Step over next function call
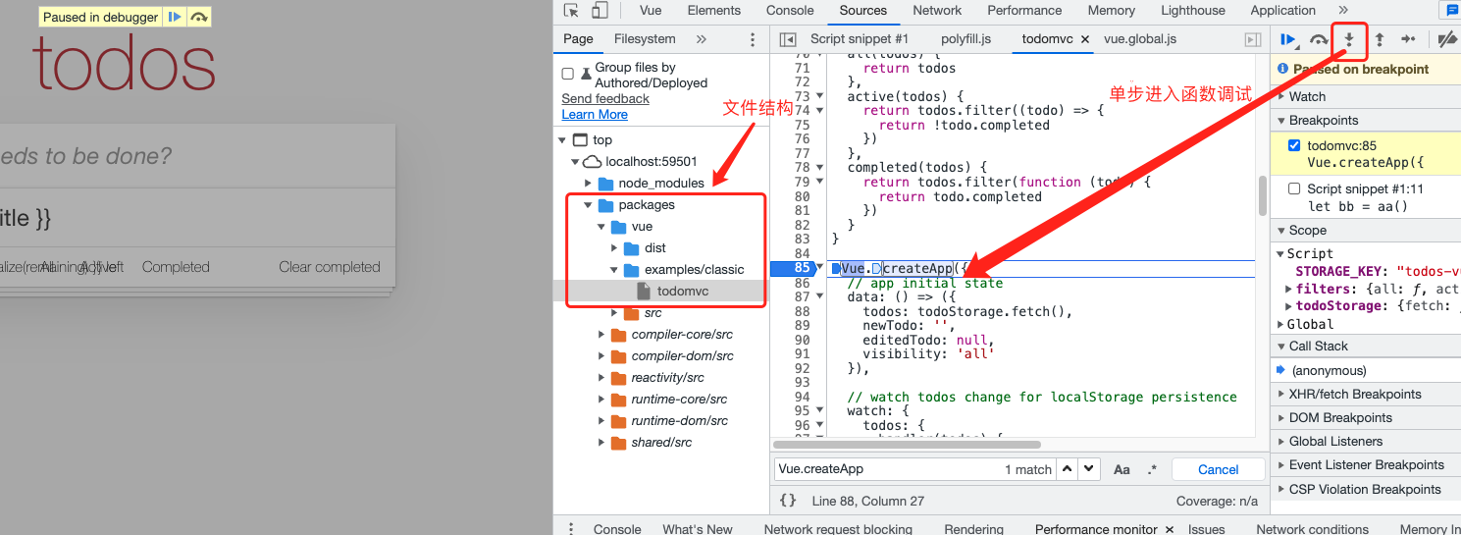Viewport: 1461px width, 535px height. (x=1319, y=39)
